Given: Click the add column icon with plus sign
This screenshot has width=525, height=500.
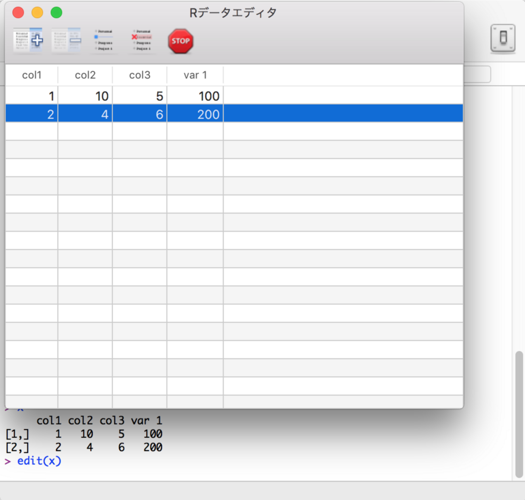Looking at the screenshot, I should coord(28,40).
